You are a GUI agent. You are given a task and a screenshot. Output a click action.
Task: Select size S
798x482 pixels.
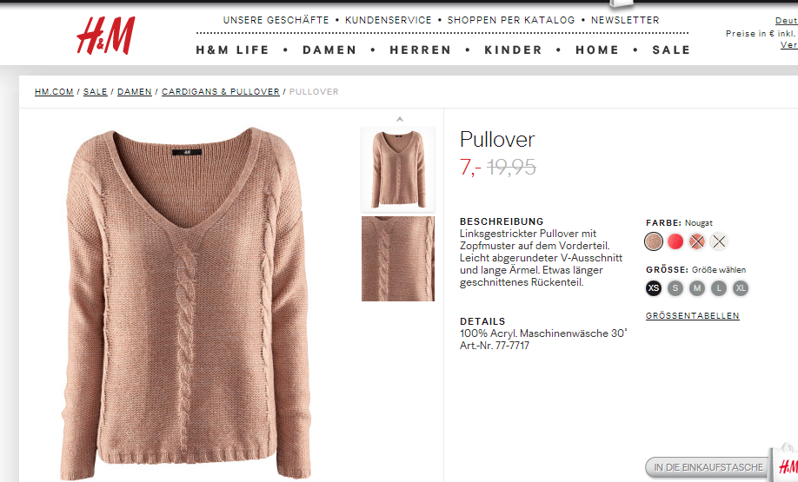675,288
